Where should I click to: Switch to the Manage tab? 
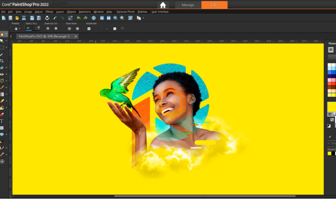tap(188, 5)
